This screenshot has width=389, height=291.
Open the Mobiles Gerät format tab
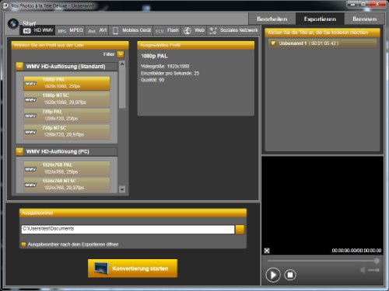coord(131,30)
